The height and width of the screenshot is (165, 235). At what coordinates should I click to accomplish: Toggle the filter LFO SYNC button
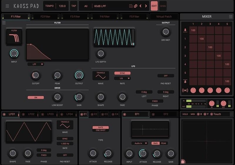tap(122, 73)
